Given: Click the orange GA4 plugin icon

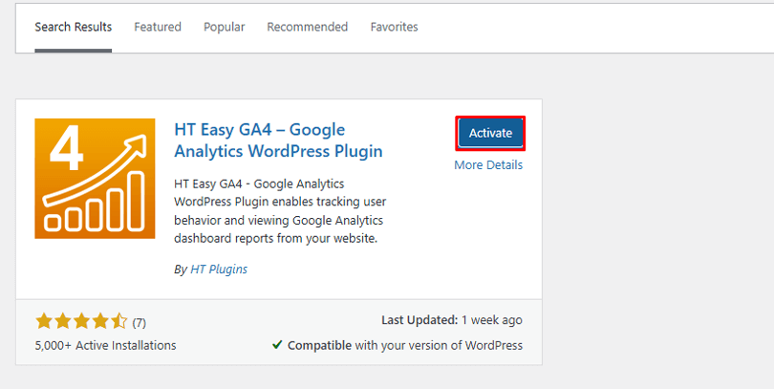Looking at the screenshot, I should click(x=95, y=178).
